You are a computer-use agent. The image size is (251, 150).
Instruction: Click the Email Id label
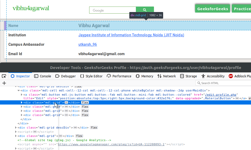(15, 54)
